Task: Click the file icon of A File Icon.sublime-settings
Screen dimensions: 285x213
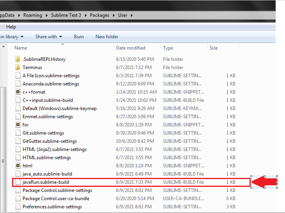Action: tap(18, 76)
